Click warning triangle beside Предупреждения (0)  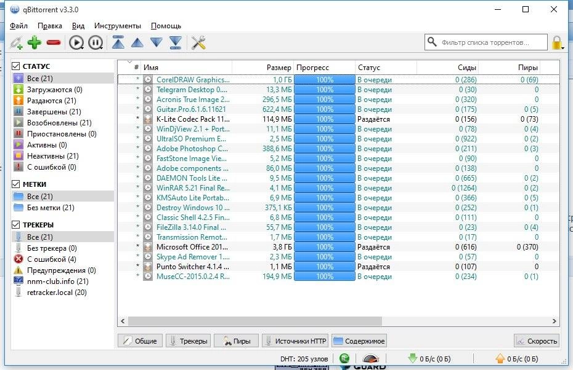point(18,270)
